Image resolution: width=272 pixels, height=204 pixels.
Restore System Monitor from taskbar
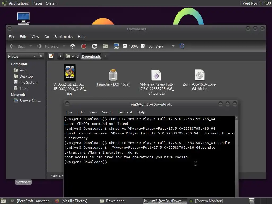click(x=206, y=201)
